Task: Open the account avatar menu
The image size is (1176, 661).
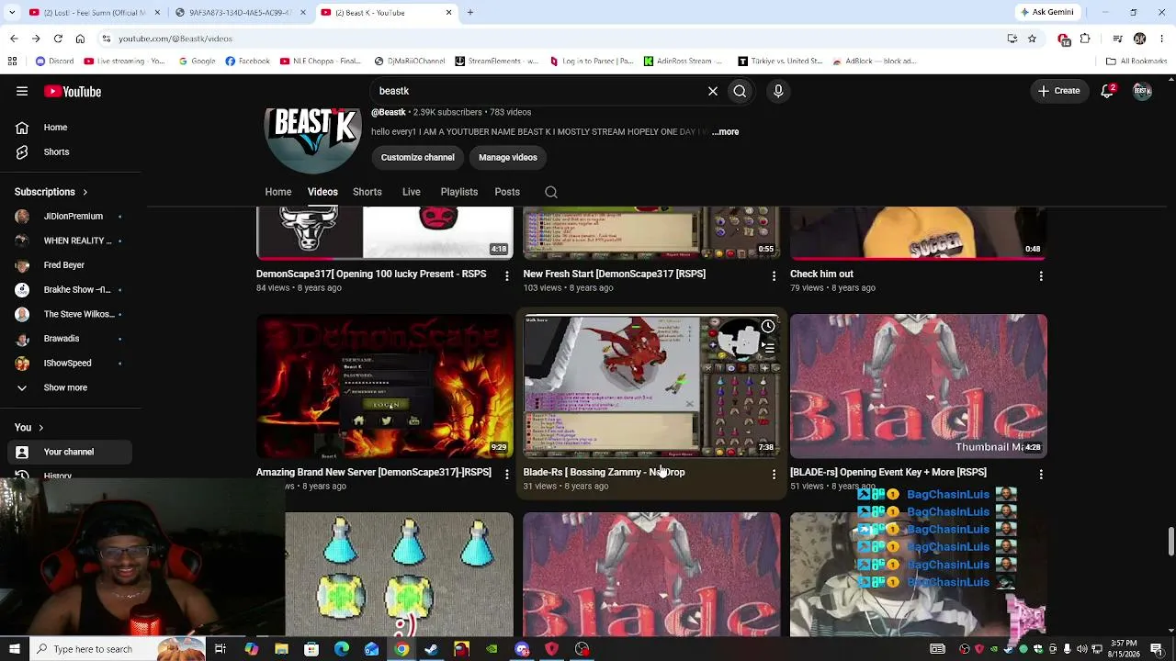Action: point(1142,91)
